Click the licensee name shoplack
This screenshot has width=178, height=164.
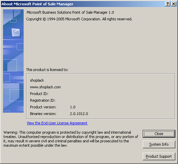tap(37, 80)
